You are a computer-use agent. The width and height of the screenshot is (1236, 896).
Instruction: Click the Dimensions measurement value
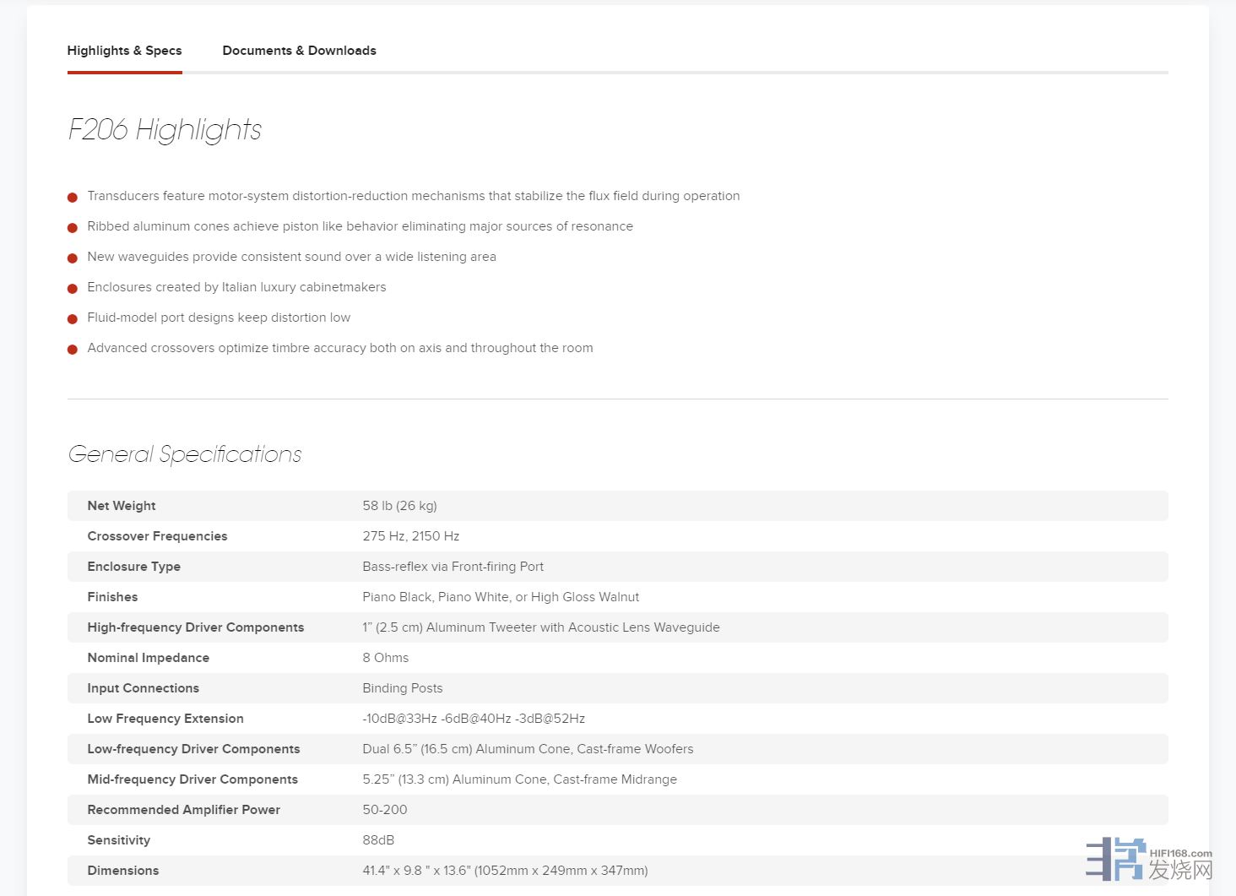pyautogui.click(x=505, y=871)
